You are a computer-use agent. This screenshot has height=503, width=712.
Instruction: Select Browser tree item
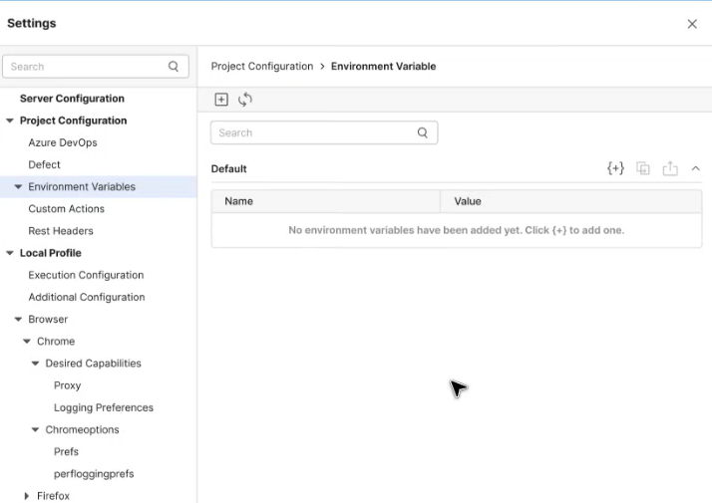click(x=48, y=320)
